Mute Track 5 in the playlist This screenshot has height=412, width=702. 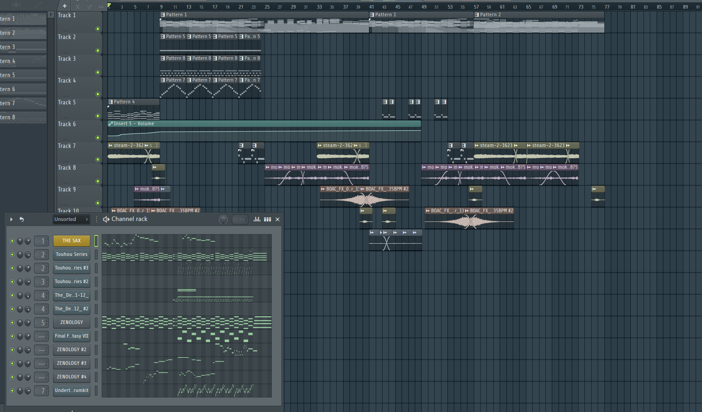[98, 116]
